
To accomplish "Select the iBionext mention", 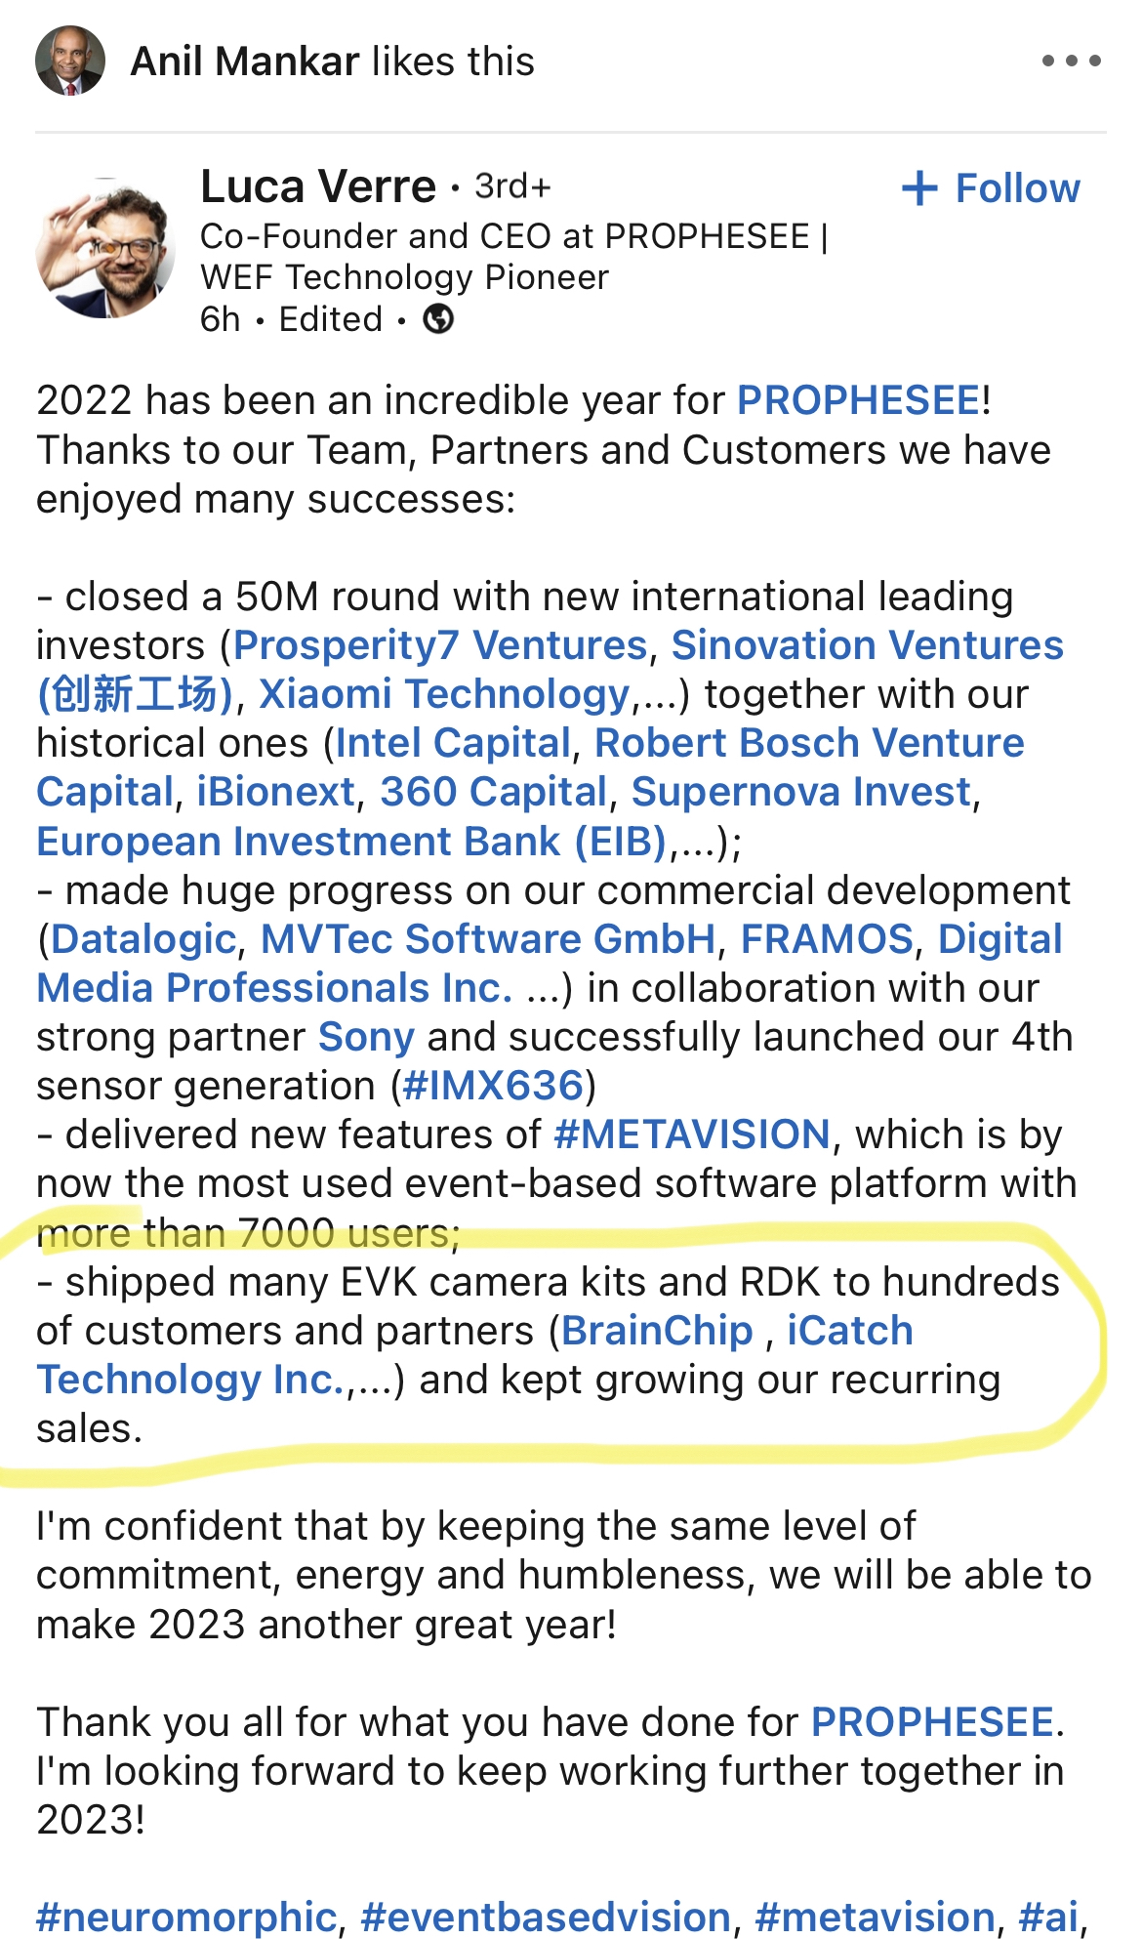I will click(x=276, y=792).
